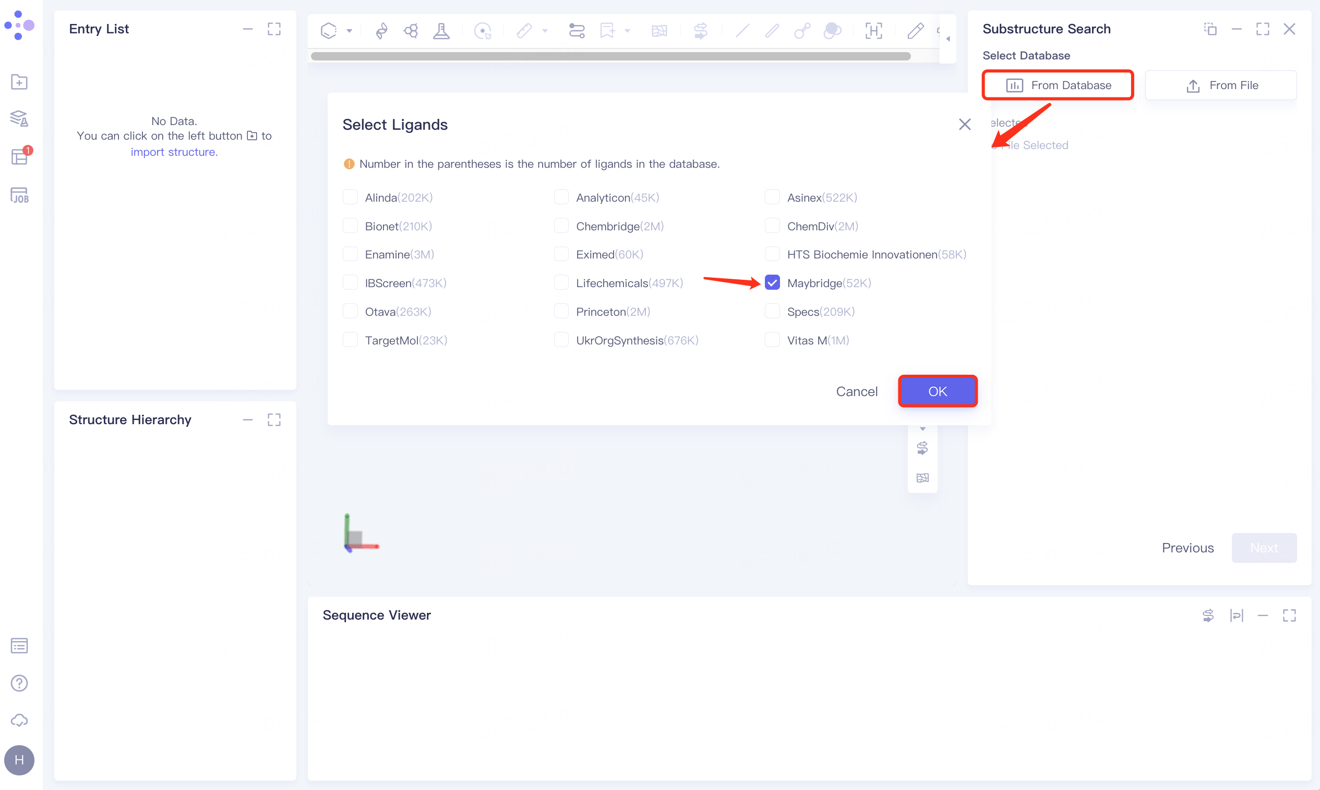The height and width of the screenshot is (790, 1320).
Task: Enable the TargetMol(23K) checkbox
Action: click(x=350, y=340)
